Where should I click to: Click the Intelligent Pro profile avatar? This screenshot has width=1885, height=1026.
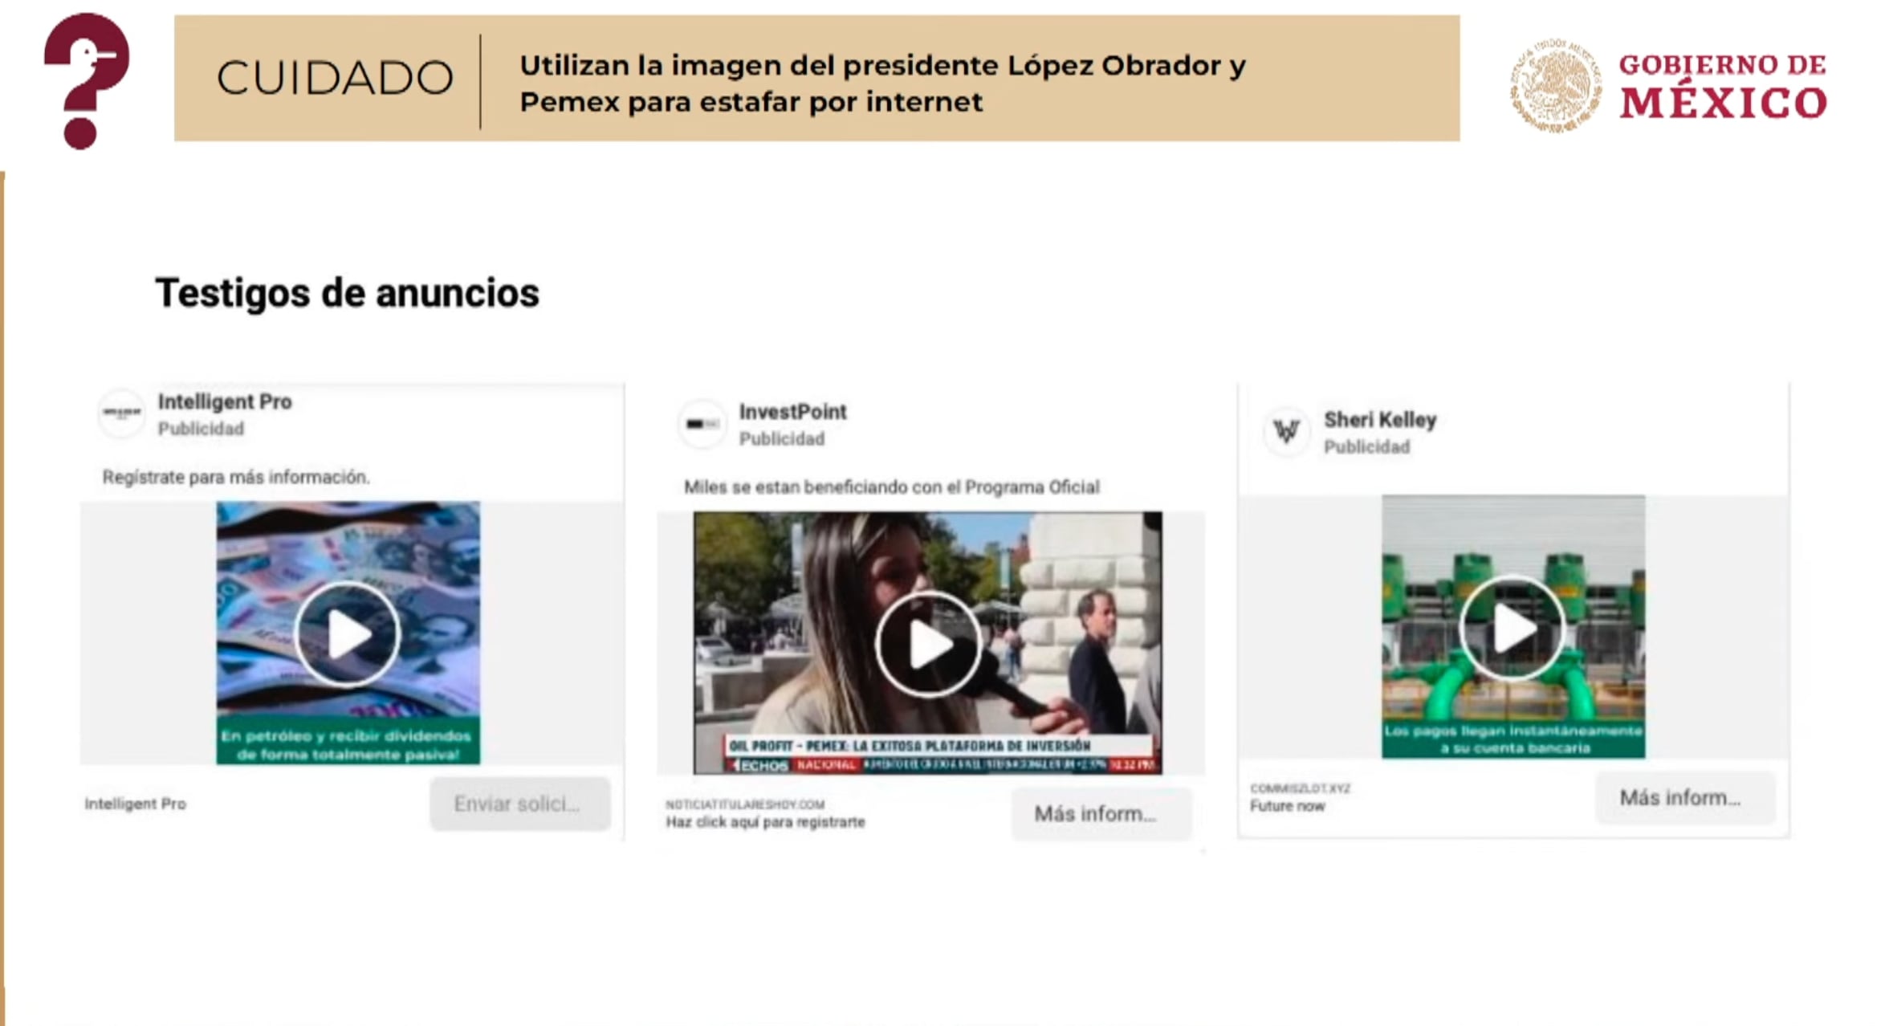[x=121, y=414]
